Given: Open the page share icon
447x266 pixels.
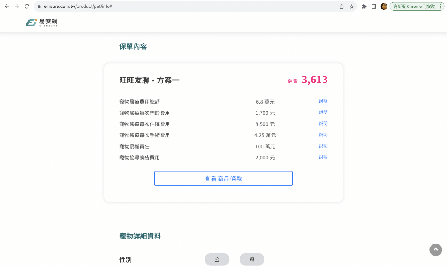Looking at the screenshot, I should pyautogui.click(x=341, y=6).
